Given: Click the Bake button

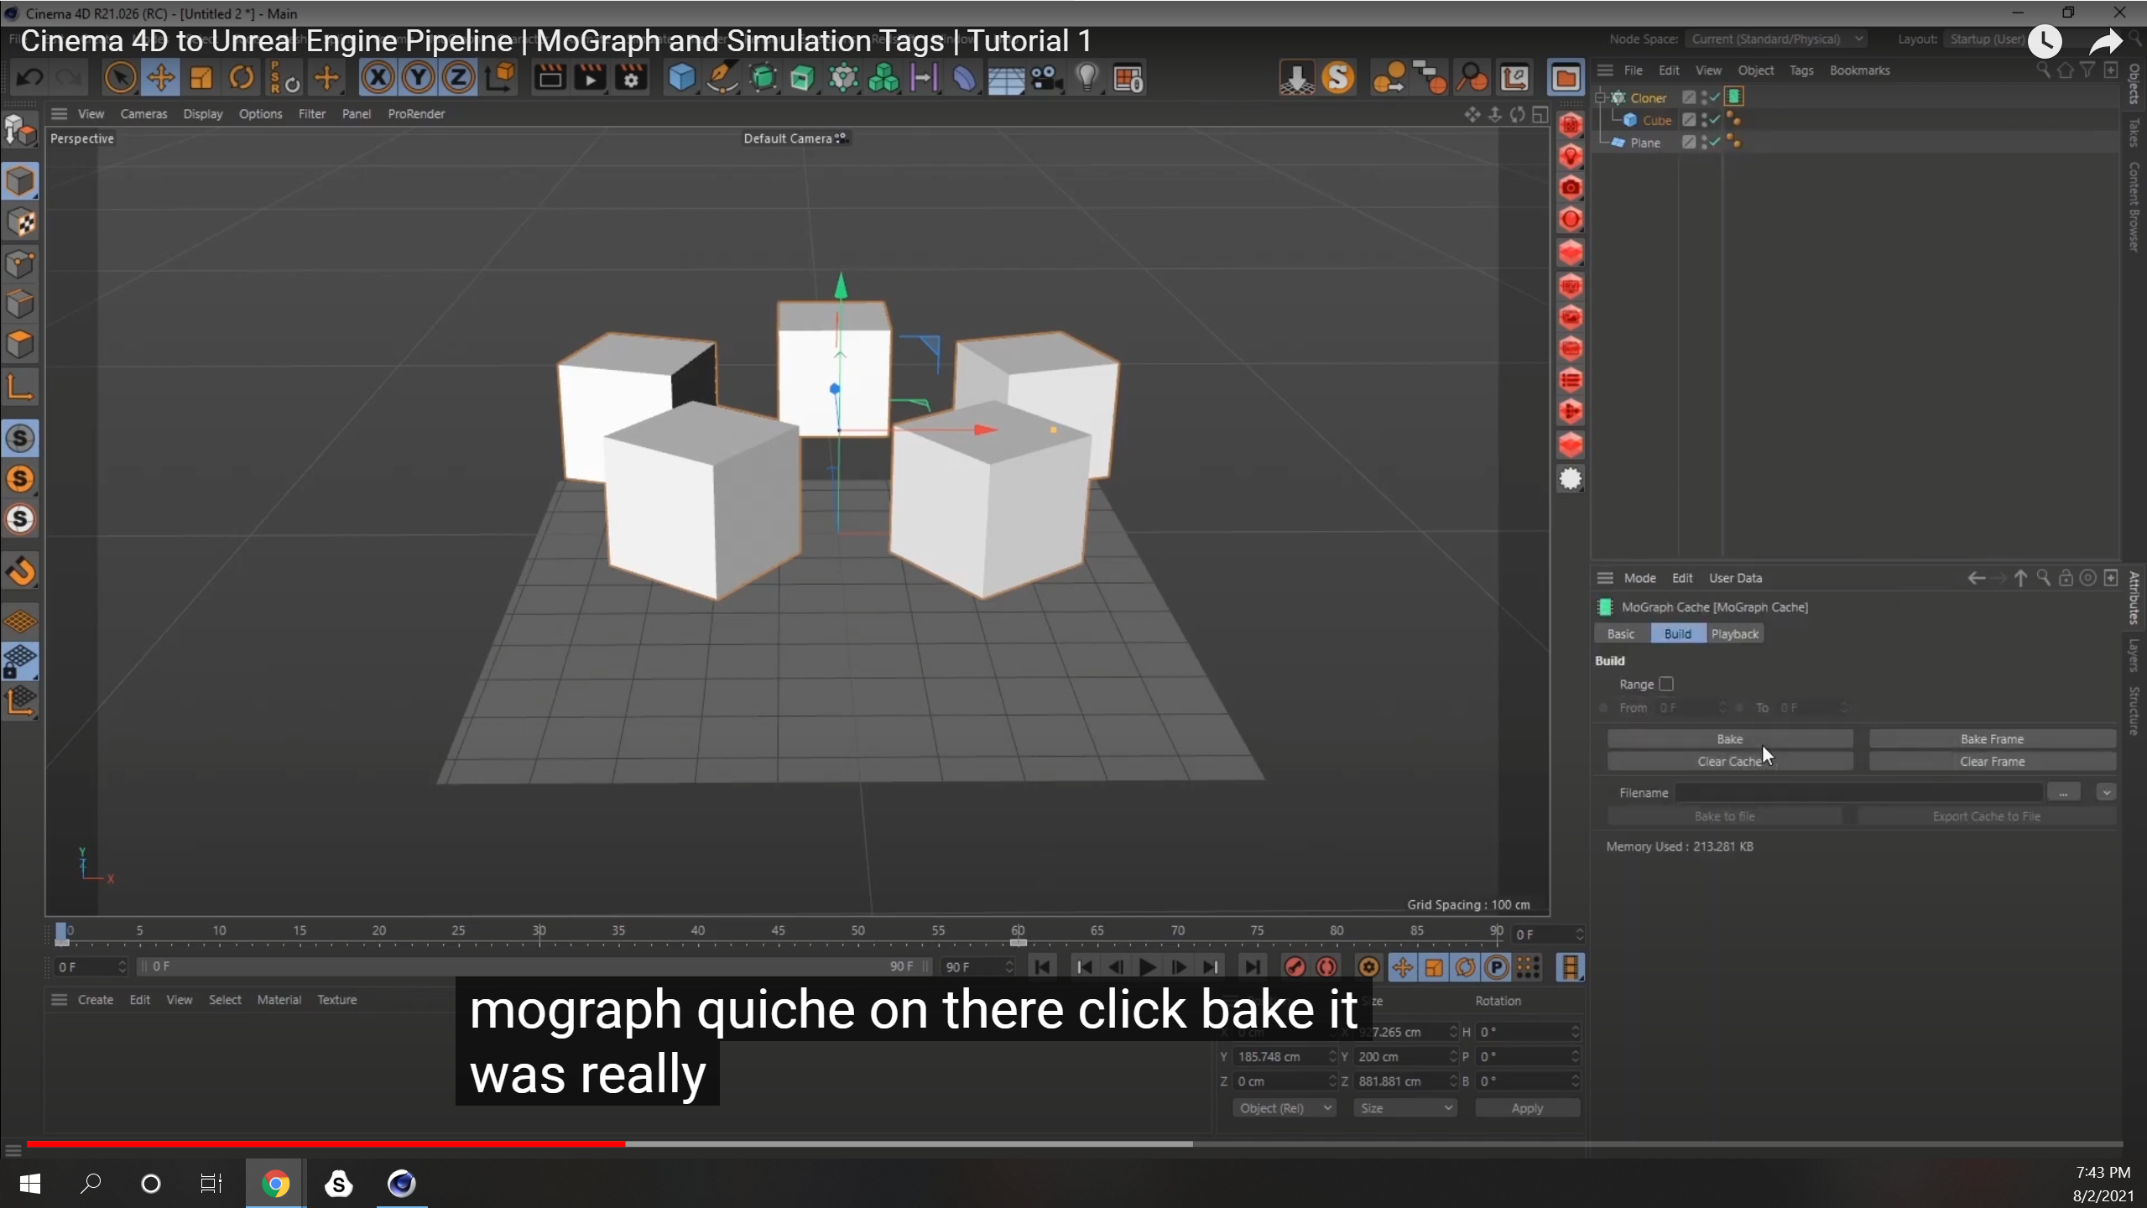Looking at the screenshot, I should (1729, 738).
